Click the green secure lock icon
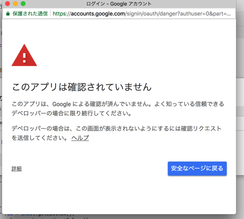The height and width of the screenshot is (219, 244). pos(8,14)
